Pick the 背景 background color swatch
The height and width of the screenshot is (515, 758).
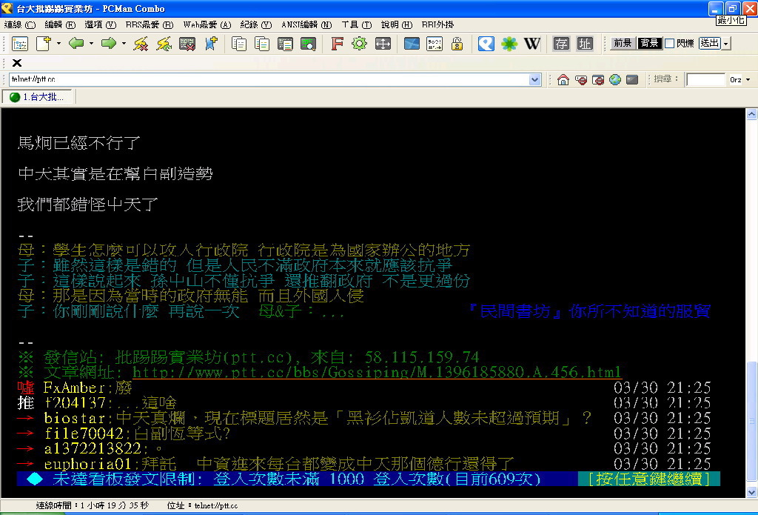[649, 44]
